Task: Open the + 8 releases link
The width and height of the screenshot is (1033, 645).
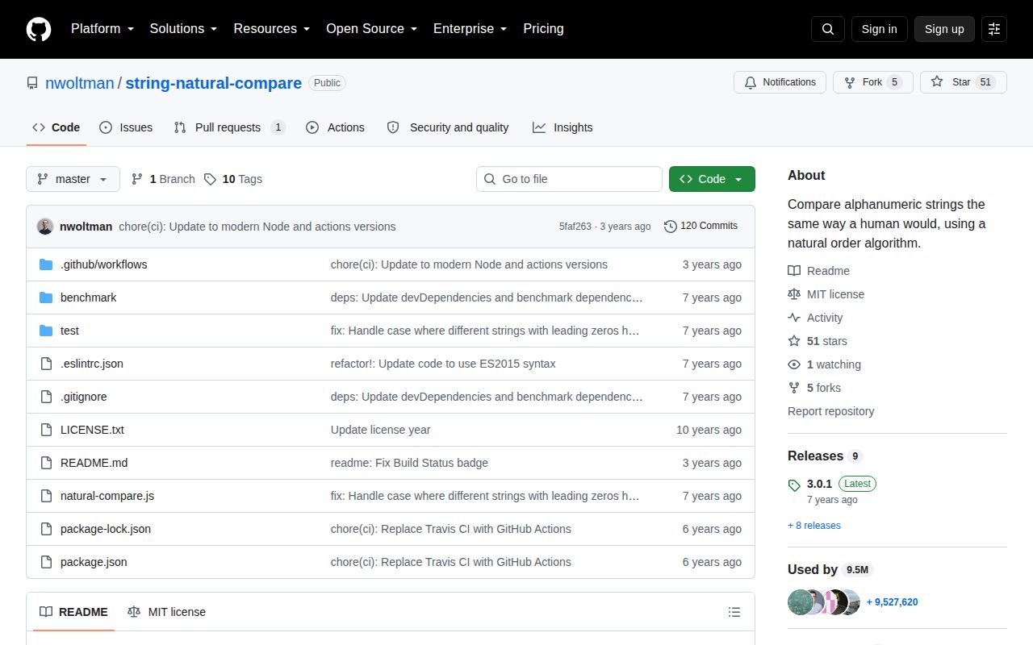Action: pos(814,526)
